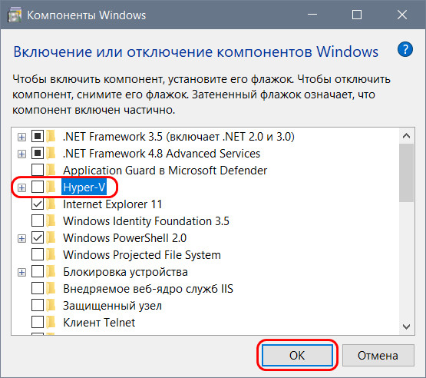Click the Windows Features title bar icon
Screen dimensions: 426x378
point(14,15)
